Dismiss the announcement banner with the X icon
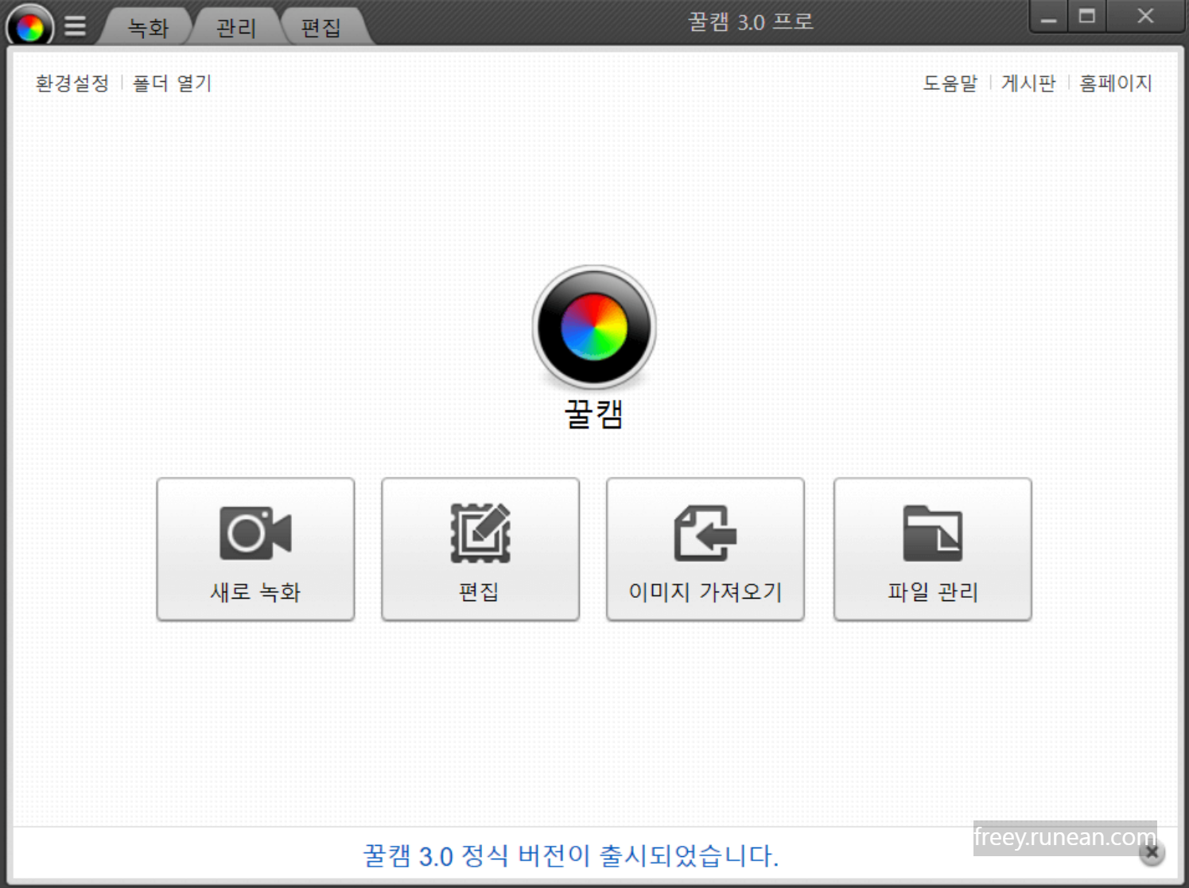Screen dimensions: 1189x888 pos(1151,851)
